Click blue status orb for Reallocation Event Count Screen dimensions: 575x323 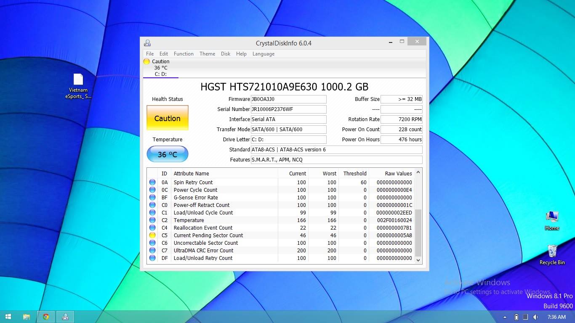coord(152,228)
